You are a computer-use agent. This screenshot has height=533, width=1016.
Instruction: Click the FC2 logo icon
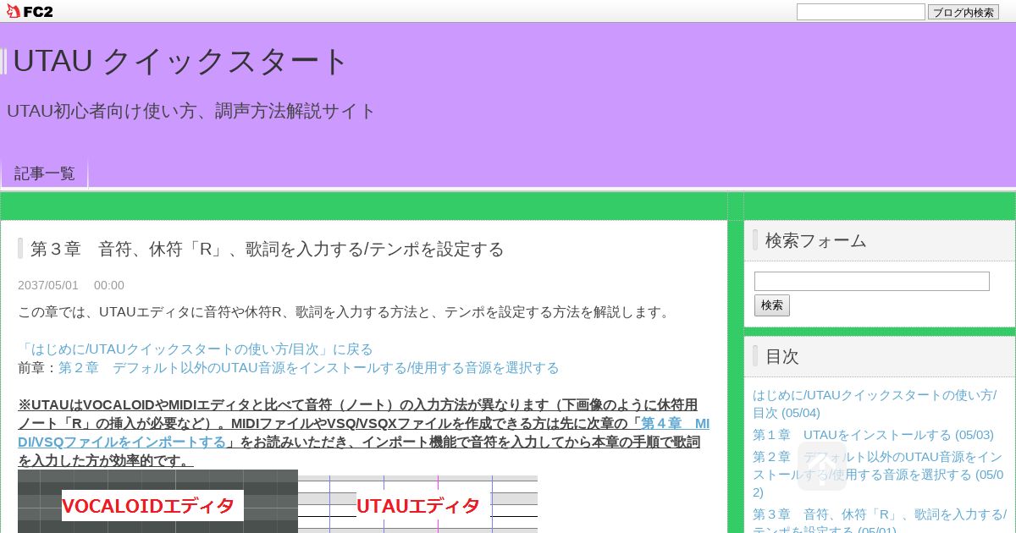pos(30,11)
